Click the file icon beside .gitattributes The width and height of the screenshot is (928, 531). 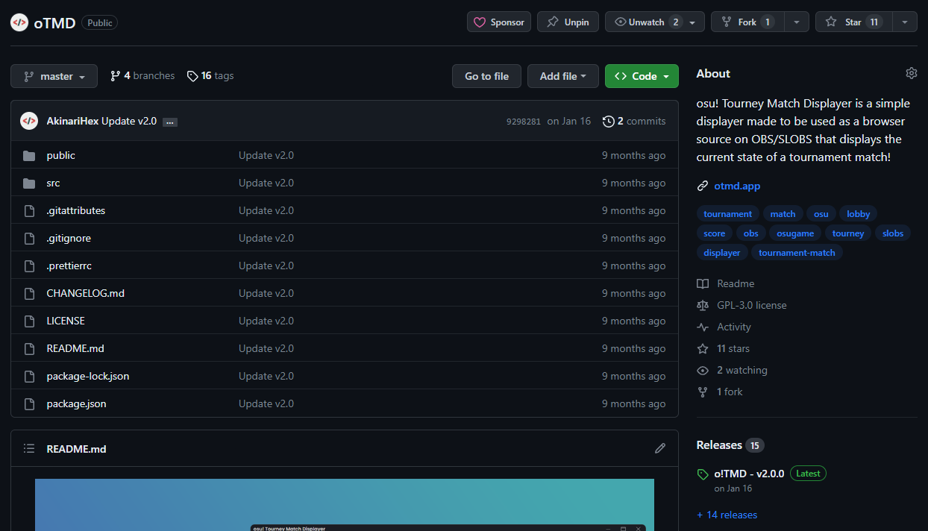(x=30, y=210)
